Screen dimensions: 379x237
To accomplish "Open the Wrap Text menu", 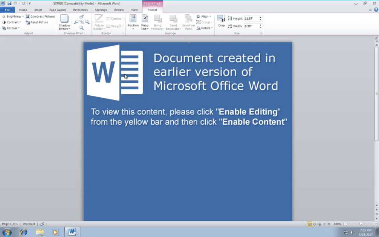I will pyautogui.click(x=145, y=22).
